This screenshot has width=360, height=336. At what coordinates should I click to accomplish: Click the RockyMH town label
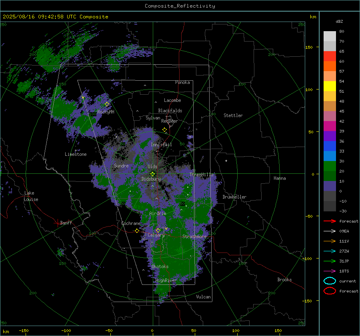click(x=106, y=112)
